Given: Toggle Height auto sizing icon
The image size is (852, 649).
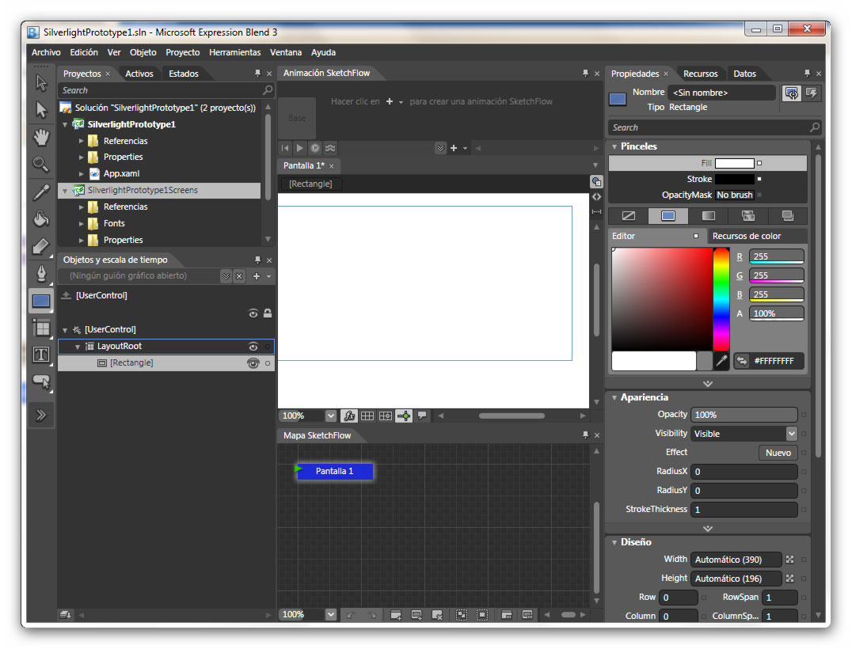Looking at the screenshot, I should point(789,579).
